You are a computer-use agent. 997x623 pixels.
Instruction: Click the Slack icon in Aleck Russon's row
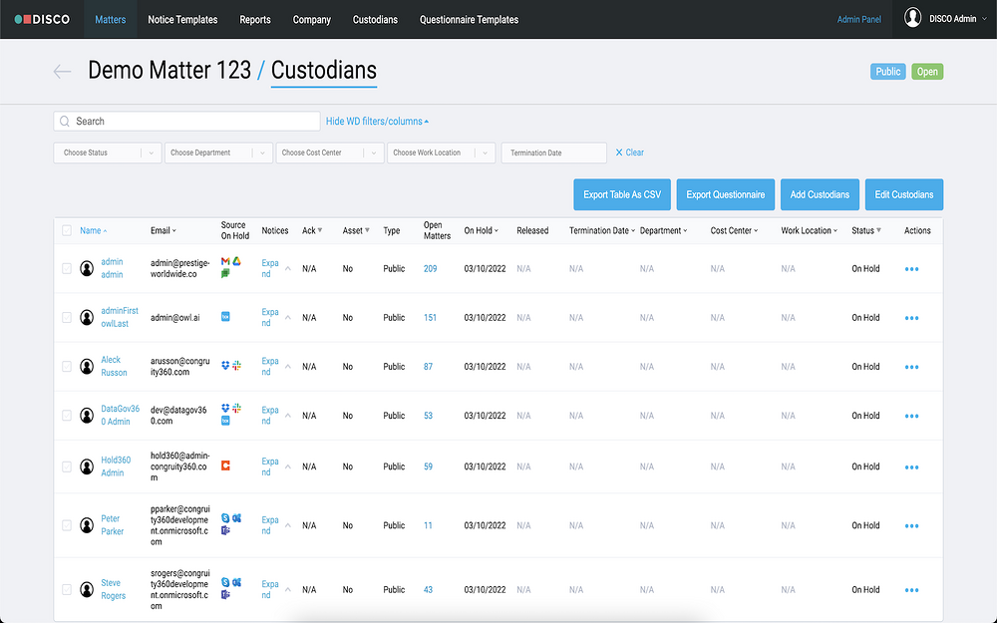click(x=236, y=366)
